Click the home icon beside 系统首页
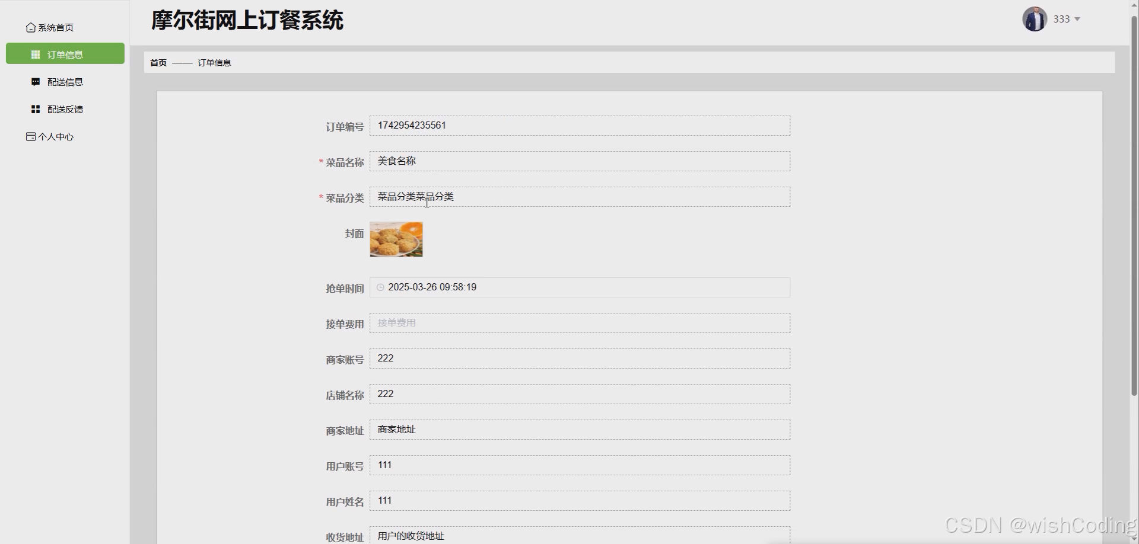 31,27
